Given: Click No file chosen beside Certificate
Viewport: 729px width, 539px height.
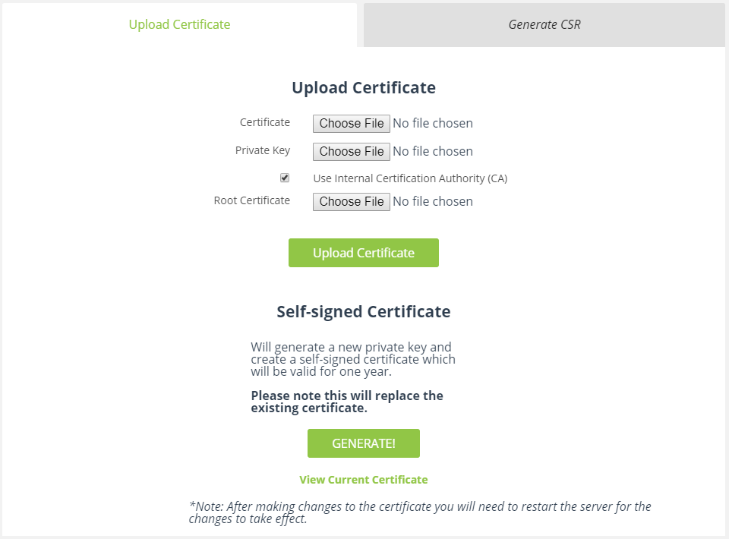Looking at the screenshot, I should [433, 123].
